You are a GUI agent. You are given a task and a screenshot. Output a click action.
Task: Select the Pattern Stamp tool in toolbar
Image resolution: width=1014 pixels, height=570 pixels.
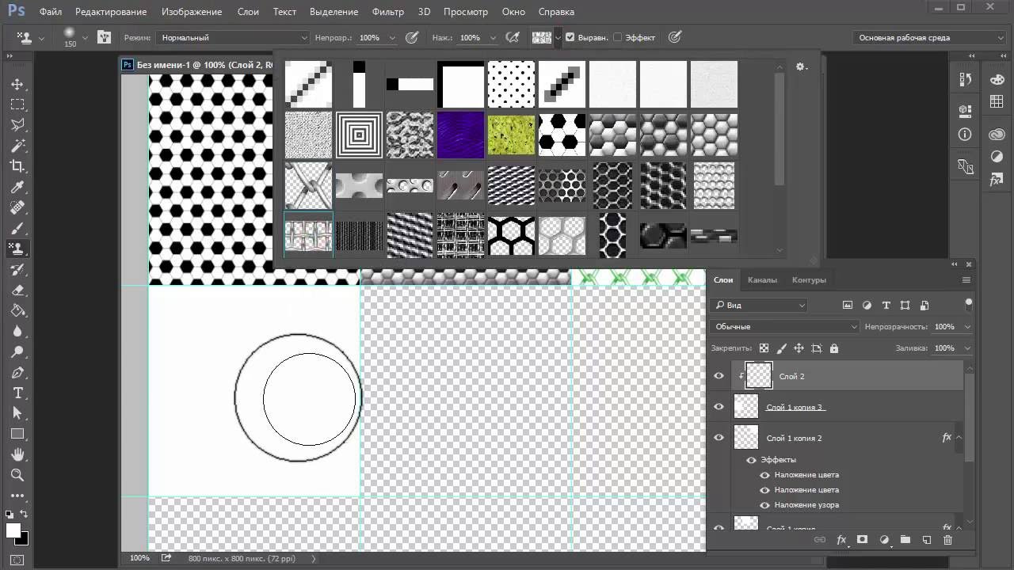coord(17,249)
